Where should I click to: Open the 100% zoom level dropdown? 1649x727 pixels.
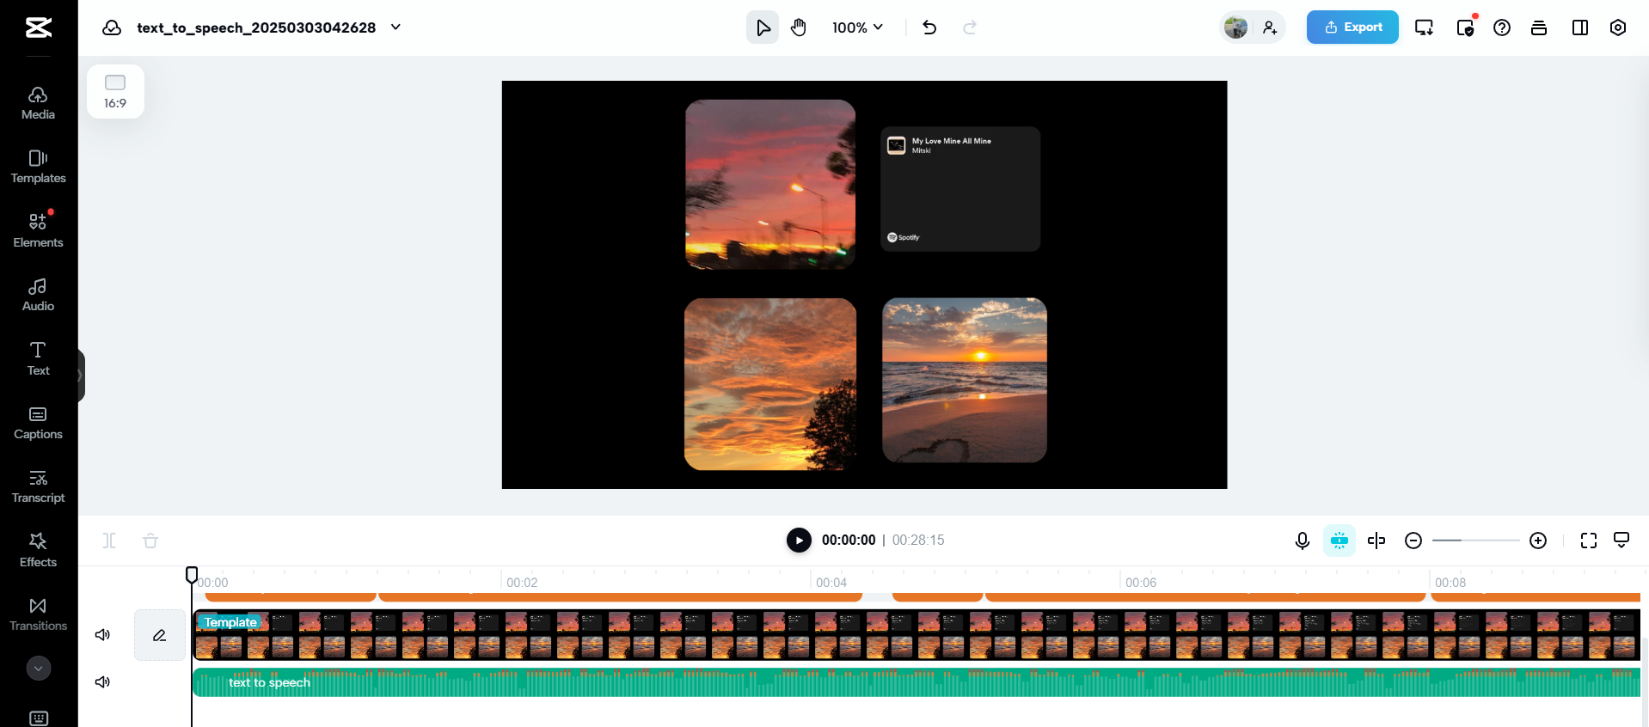(857, 27)
